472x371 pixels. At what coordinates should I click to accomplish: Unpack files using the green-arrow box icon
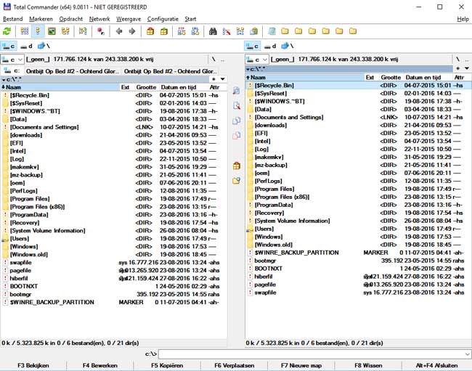click(x=164, y=31)
